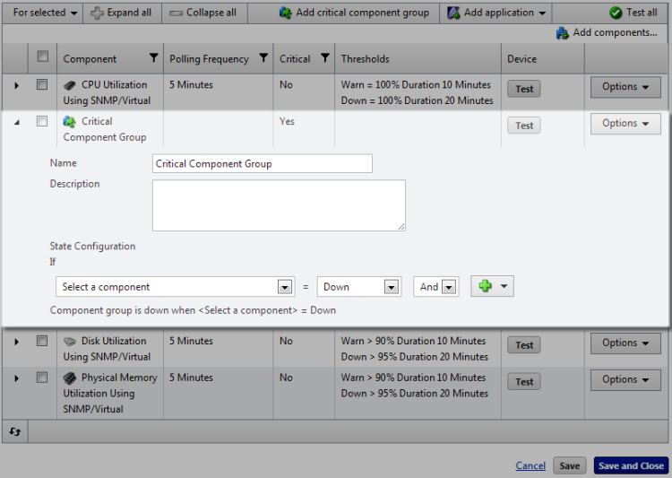672x478 pixels.
Task: Add critical component group
Action: (x=354, y=13)
